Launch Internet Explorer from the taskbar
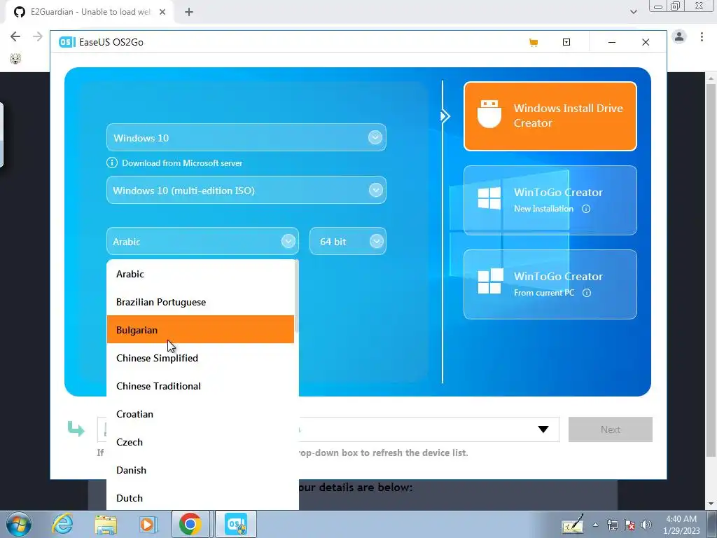Image resolution: width=717 pixels, height=538 pixels. coord(62,524)
